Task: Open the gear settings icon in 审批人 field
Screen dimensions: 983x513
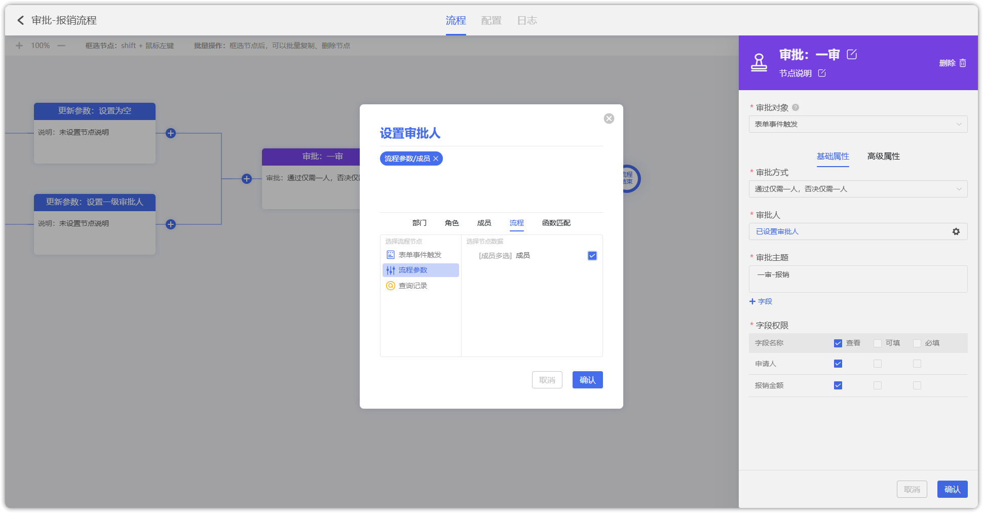Action: pos(956,231)
